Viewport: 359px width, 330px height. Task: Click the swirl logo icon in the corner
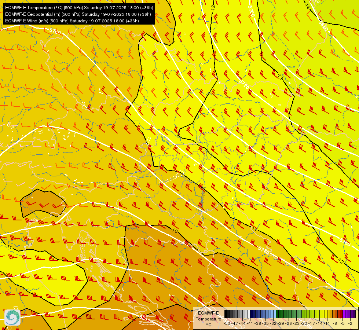[12, 318]
